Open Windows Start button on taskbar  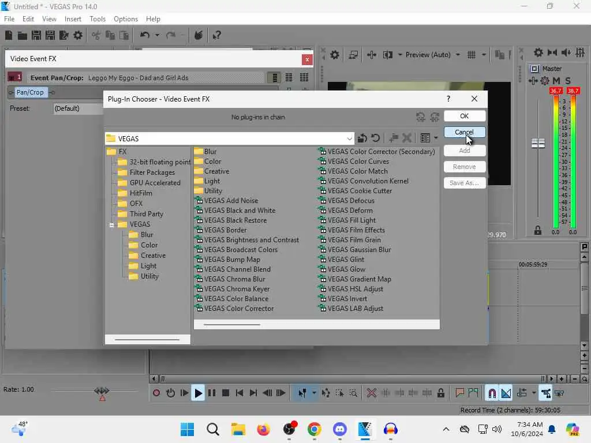pyautogui.click(x=188, y=429)
